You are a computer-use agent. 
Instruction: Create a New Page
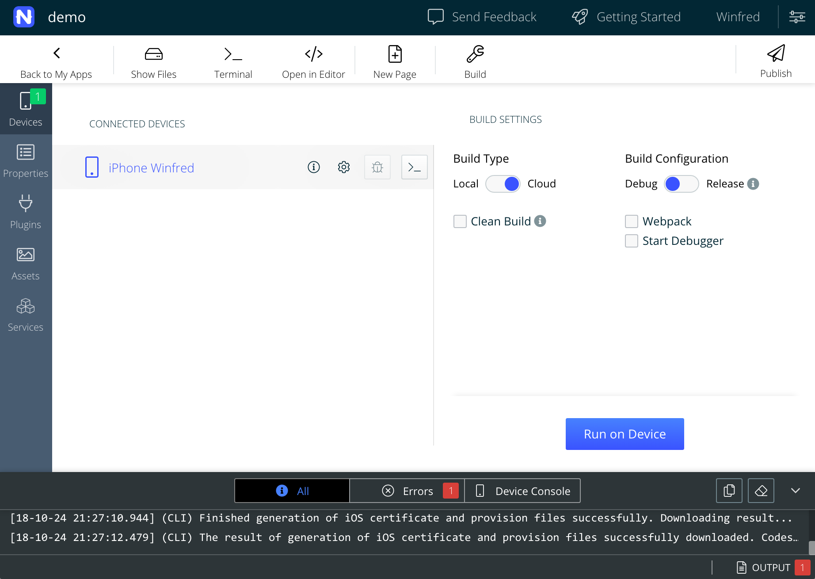click(395, 62)
